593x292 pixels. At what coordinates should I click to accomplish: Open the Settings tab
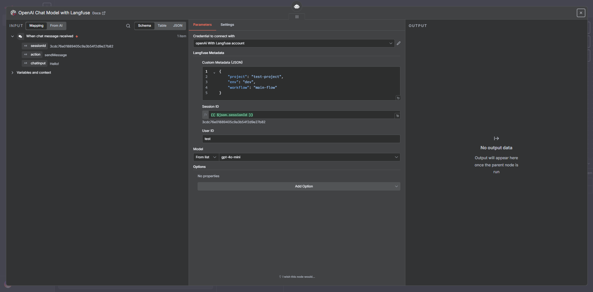point(227,25)
